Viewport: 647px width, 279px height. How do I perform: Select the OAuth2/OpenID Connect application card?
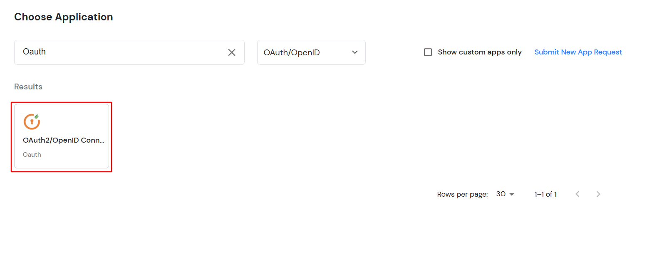click(x=61, y=136)
